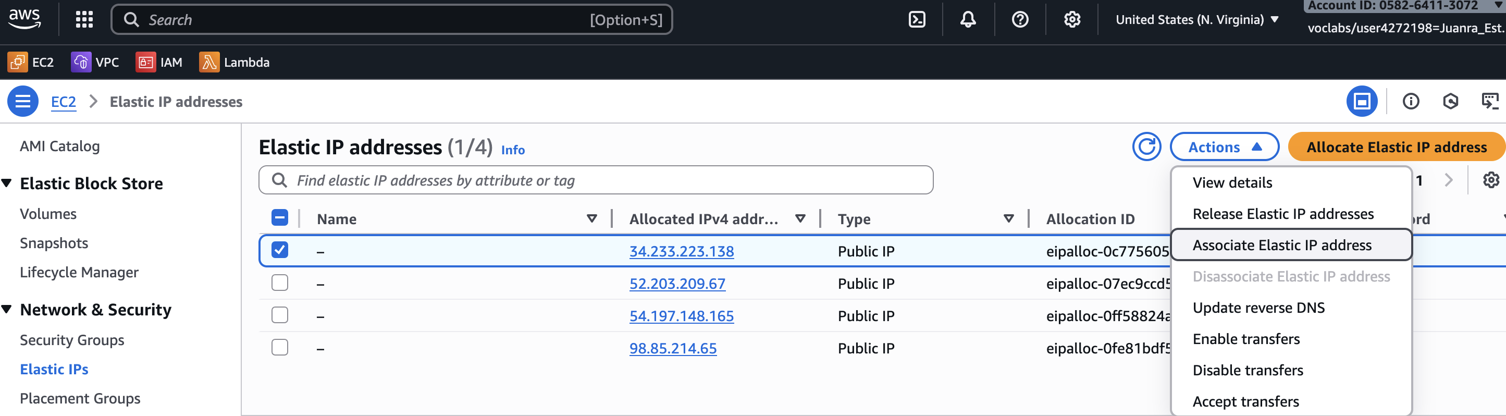Refresh the Elastic IP addresses list
This screenshot has width=1506, height=416.
click(x=1146, y=147)
